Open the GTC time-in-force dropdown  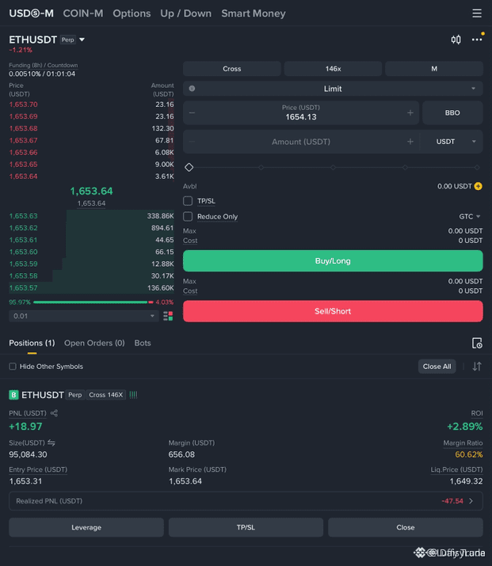[469, 216]
